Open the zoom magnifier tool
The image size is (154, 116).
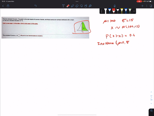(151, 111)
